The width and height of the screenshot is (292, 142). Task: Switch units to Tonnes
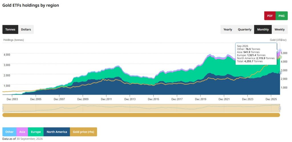(10, 29)
